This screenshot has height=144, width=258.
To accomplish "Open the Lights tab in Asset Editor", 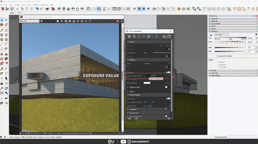I will click(x=134, y=37).
